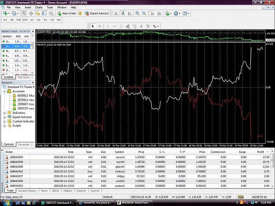Select the Crosshair tool
275x206 pixels.
(99, 26)
